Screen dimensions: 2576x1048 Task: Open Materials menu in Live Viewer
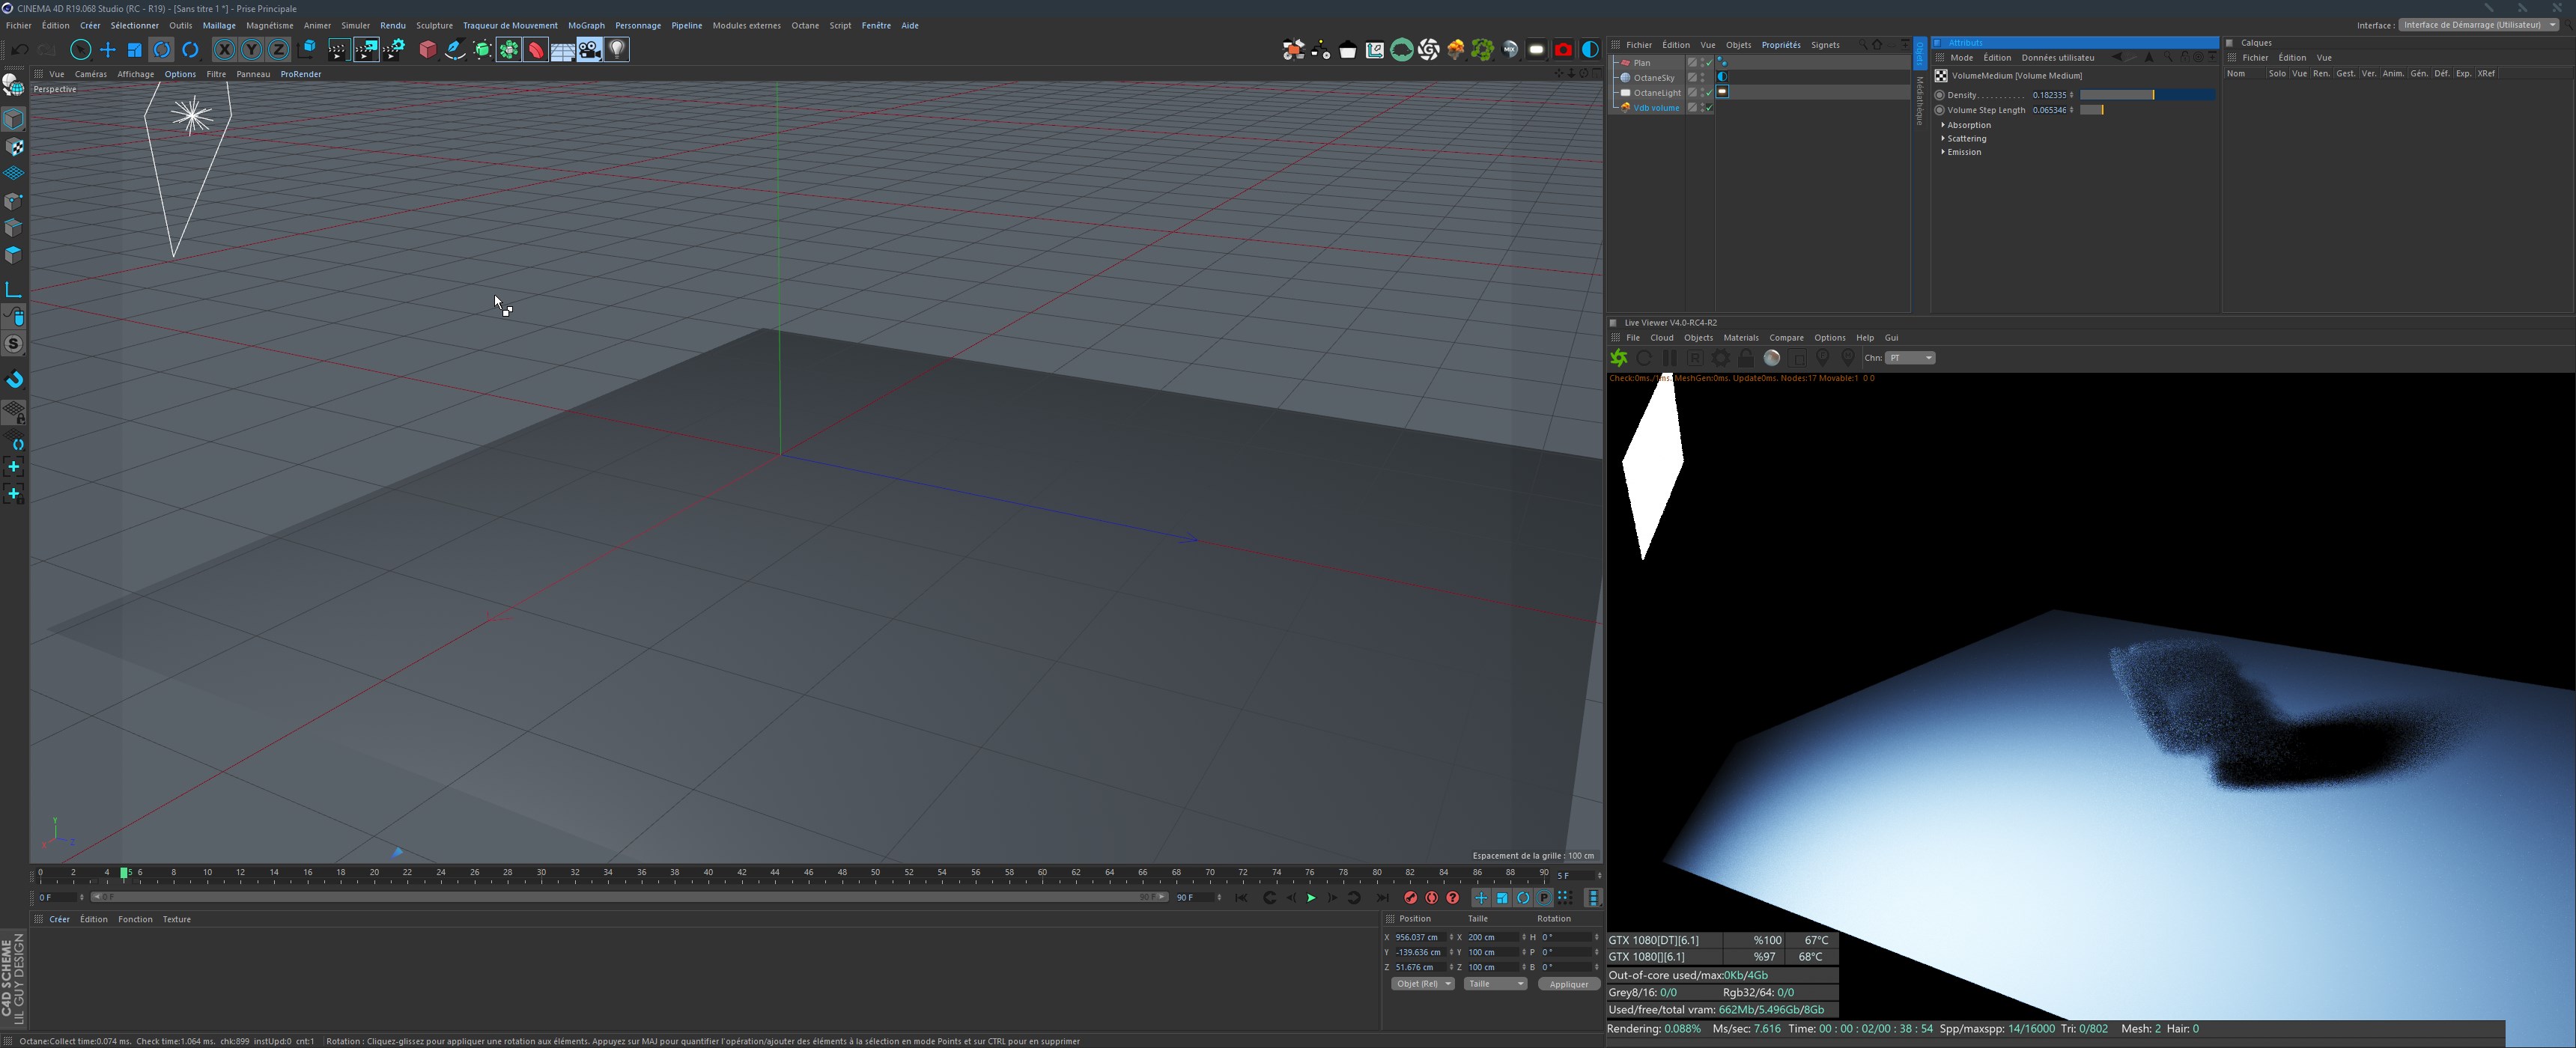[x=1740, y=338]
